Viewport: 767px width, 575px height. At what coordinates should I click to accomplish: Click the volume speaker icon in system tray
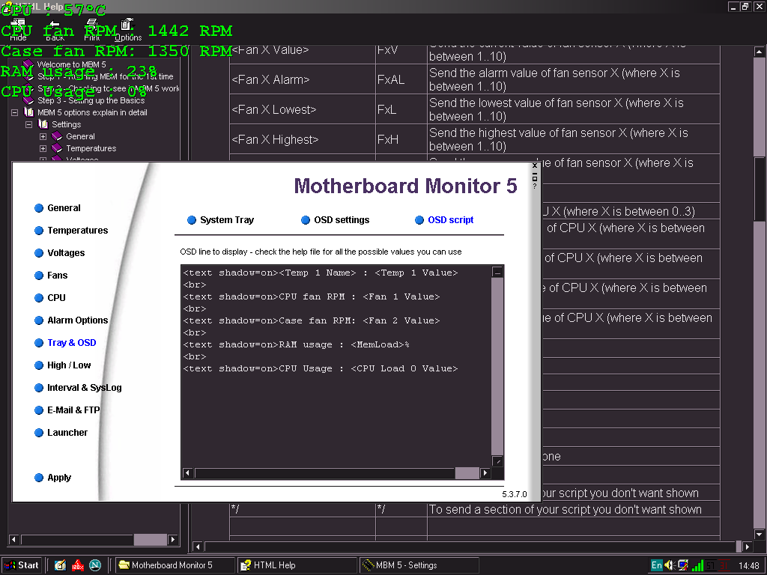pyautogui.click(x=670, y=565)
